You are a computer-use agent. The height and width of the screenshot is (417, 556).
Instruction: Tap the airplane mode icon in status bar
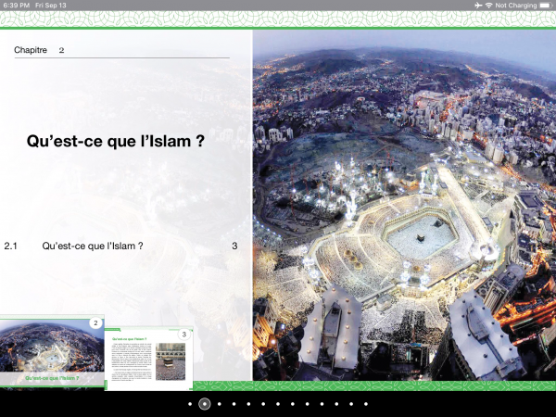tap(477, 6)
